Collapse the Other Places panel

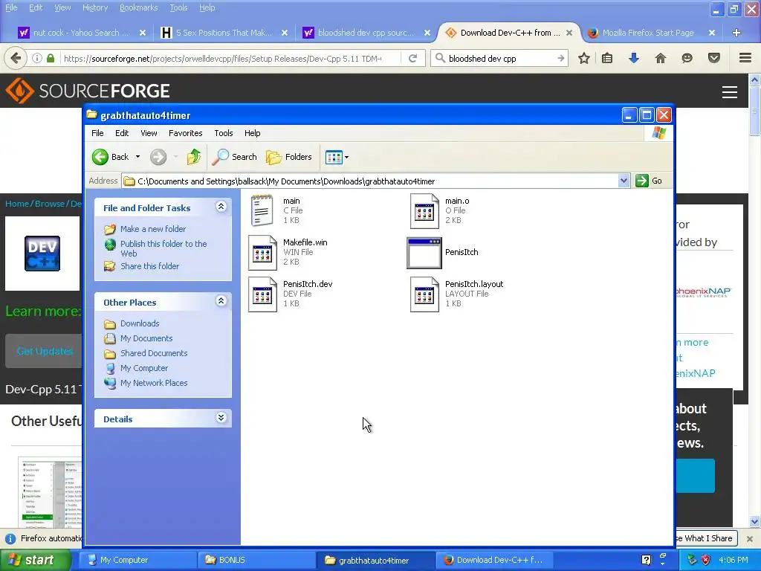[x=221, y=301]
